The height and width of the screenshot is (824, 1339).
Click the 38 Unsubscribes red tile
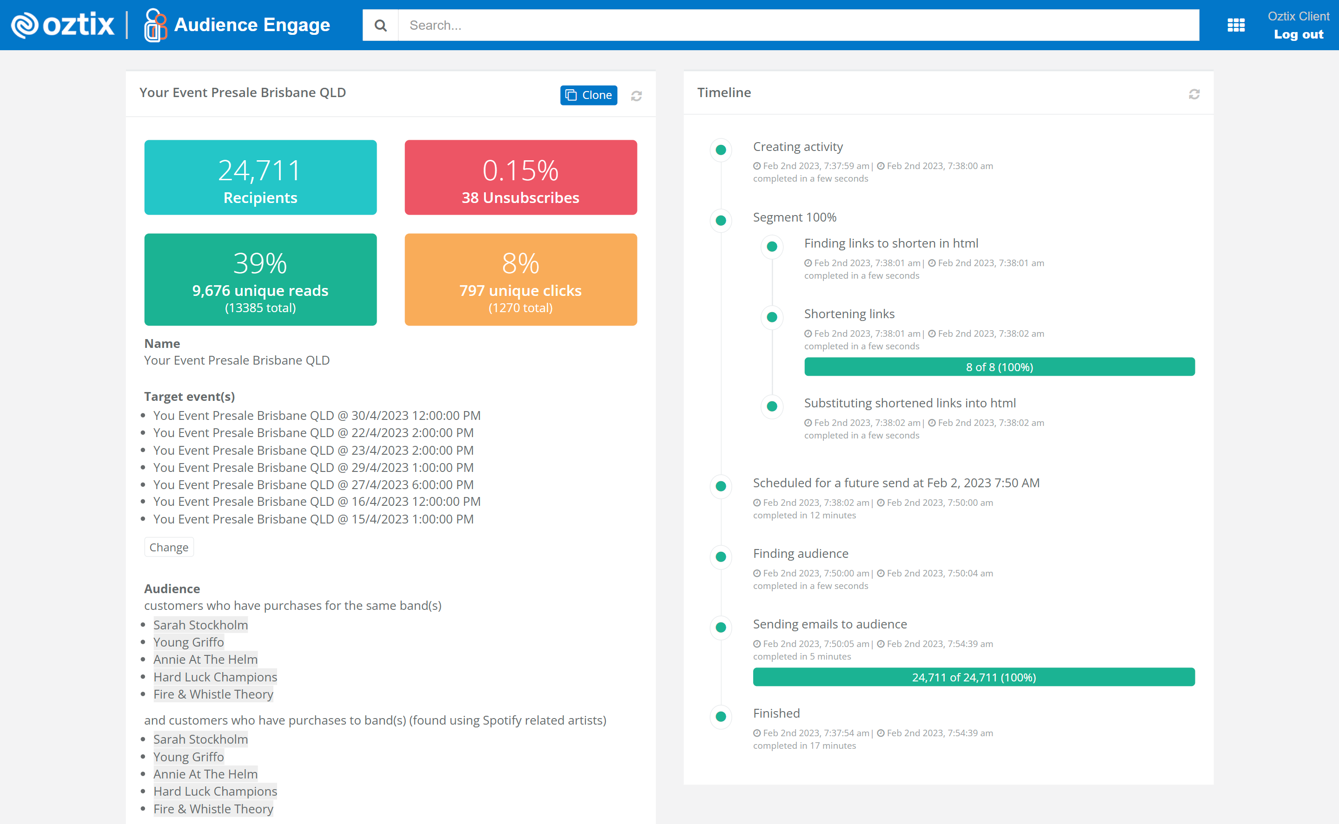coord(520,177)
